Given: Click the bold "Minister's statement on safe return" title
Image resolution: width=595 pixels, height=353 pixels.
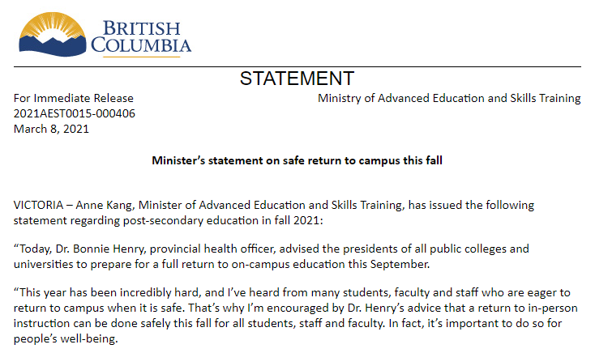Looking at the screenshot, I should [x=297, y=160].
